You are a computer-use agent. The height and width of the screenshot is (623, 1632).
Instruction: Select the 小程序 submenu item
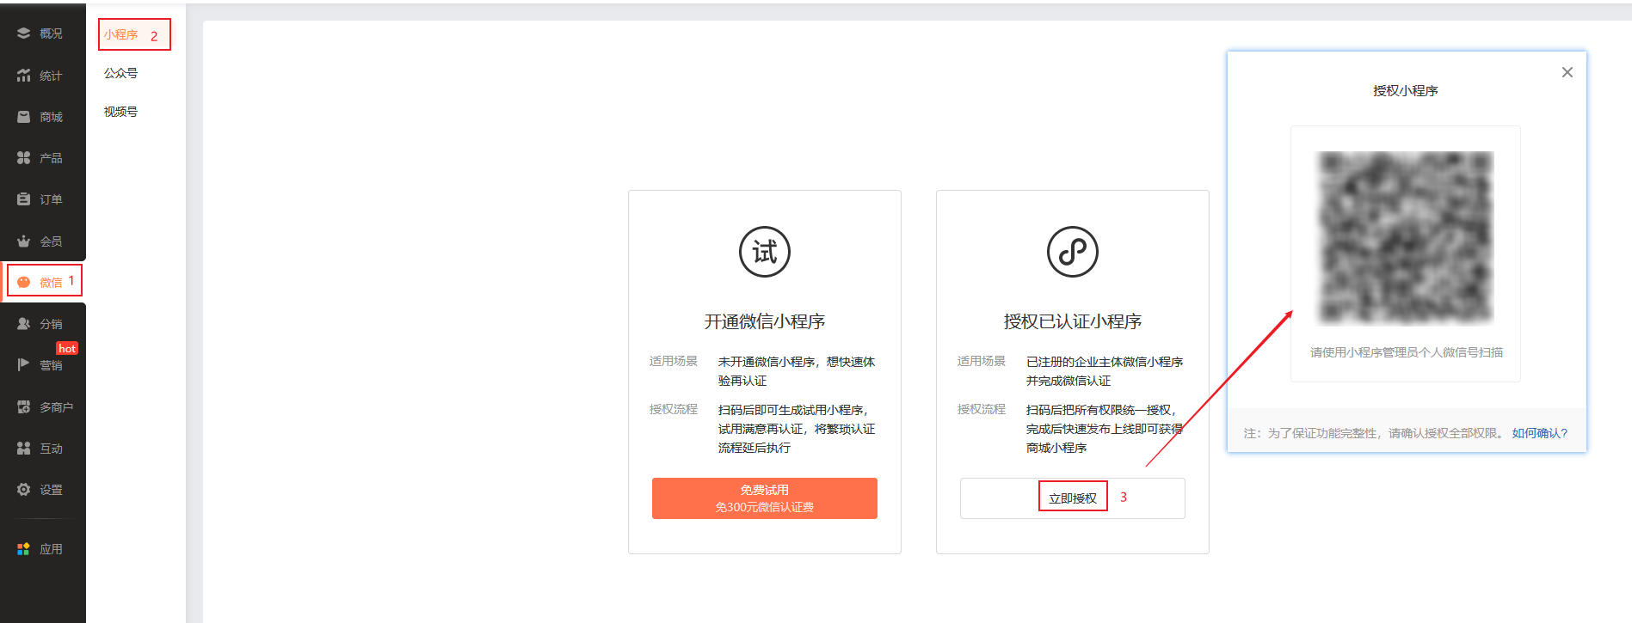tap(121, 34)
